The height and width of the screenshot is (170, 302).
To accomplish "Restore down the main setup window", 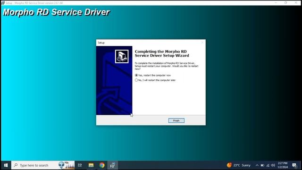I will (285, 3).
